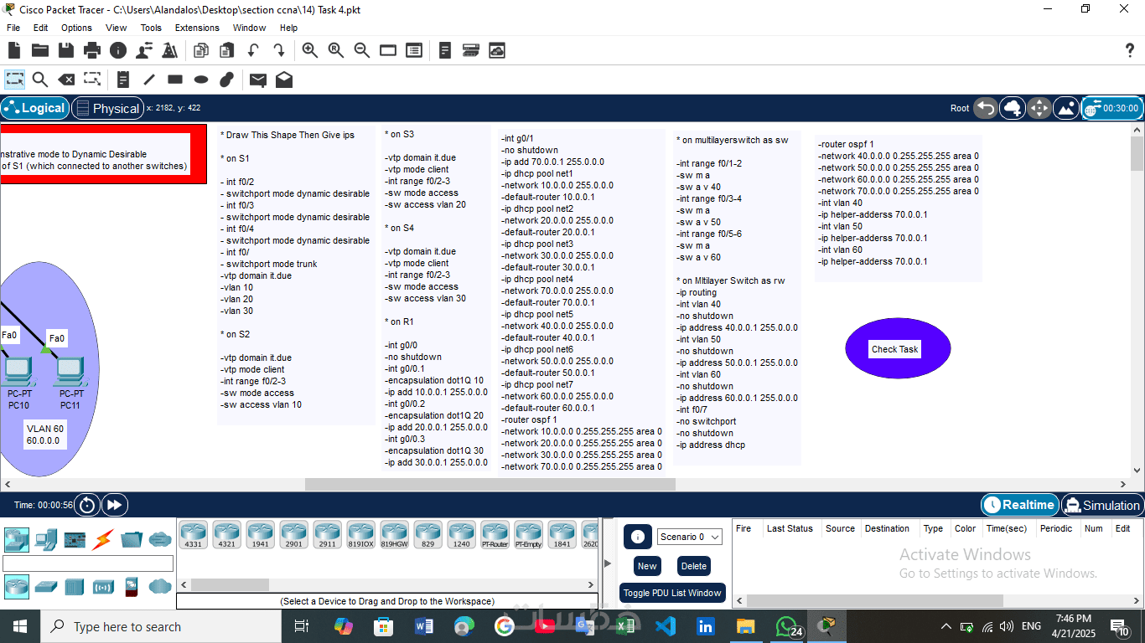This screenshot has height=643, width=1145.
Task: Choose the Place Note tool
Action: (x=123, y=80)
